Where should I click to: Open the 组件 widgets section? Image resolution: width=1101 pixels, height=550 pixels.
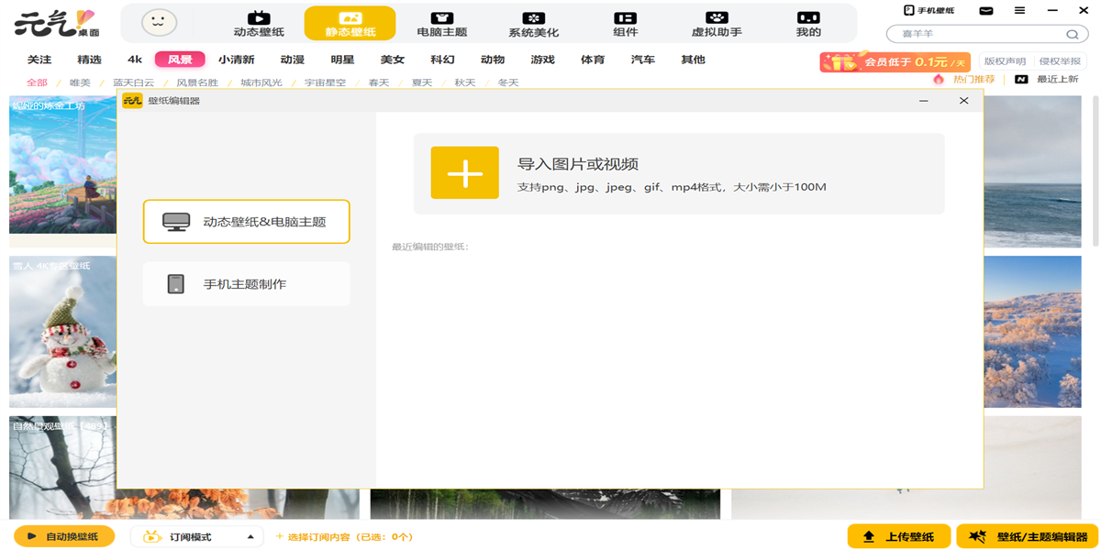pyautogui.click(x=625, y=22)
